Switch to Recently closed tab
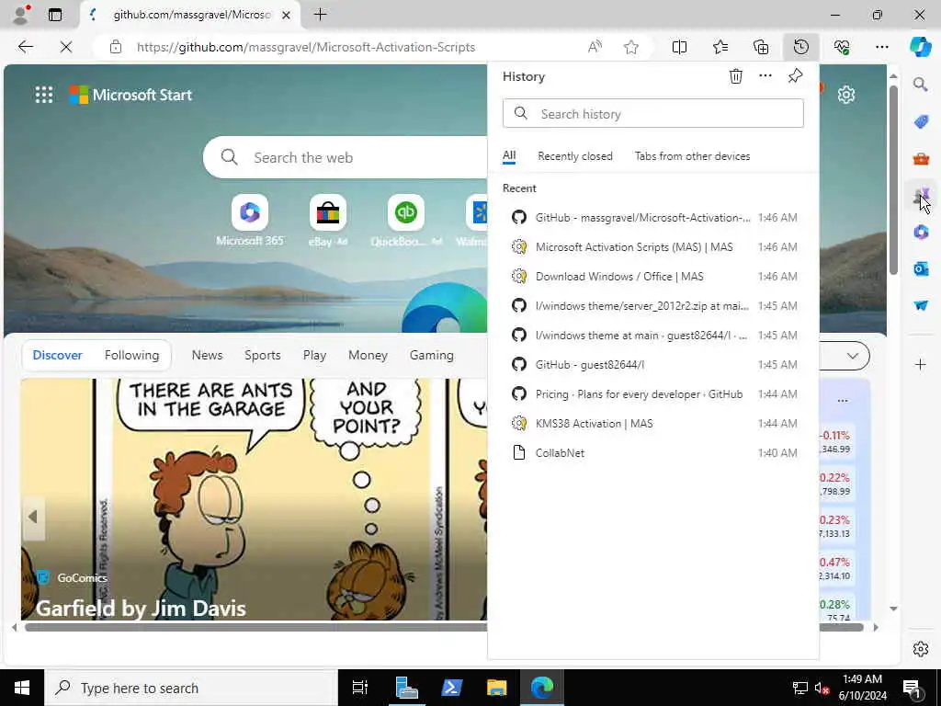941x706 pixels. pyautogui.click(x=575, y=156)
